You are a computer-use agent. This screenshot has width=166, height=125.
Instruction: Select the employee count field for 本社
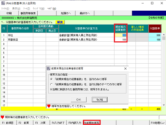(x=121, y=35)
